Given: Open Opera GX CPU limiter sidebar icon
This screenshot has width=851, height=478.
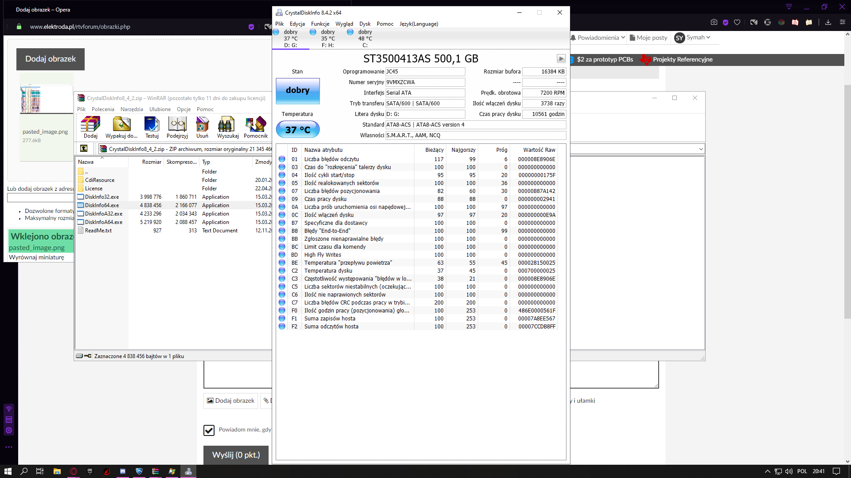Looking at the screenshot, I should 9,430.
